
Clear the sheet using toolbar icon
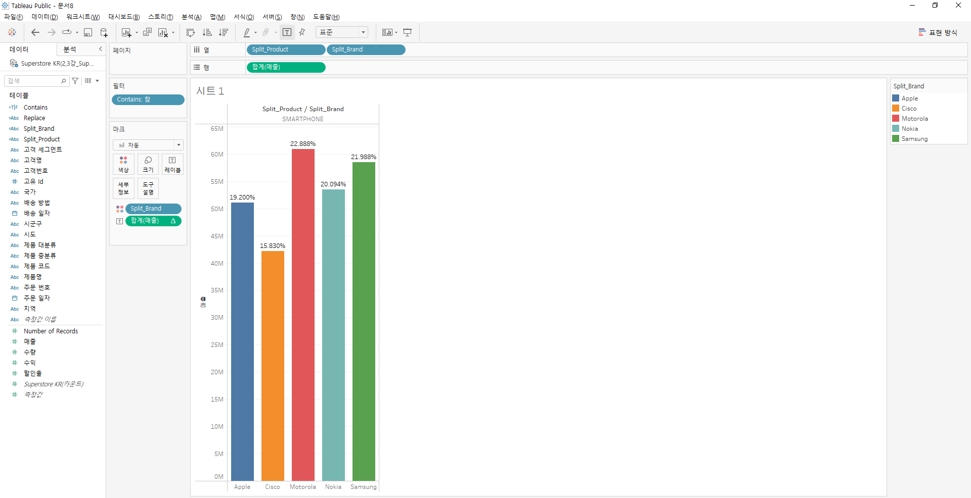pos(163,32)
